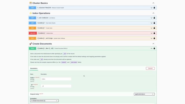Image resolution: width=185 pixels, height=104 pixels.
Task: Click lock icon on Update Index Settings row
Action: (x=154, y=38)
